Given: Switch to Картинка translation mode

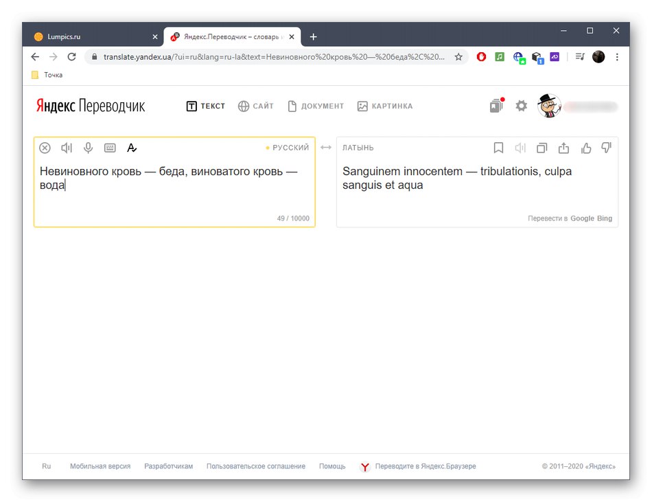Looking at the screenshot, I should [385, 106].
